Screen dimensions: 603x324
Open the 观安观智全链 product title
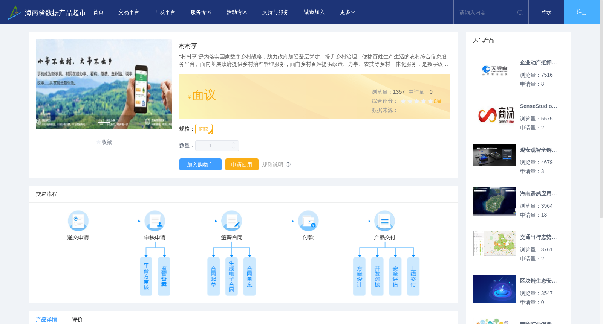click(538, 150)
